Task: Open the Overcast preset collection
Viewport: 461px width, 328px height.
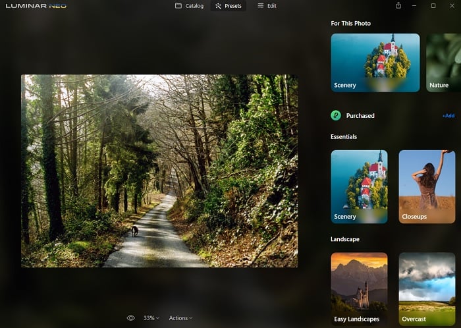Action: click(x=427, y=288)
